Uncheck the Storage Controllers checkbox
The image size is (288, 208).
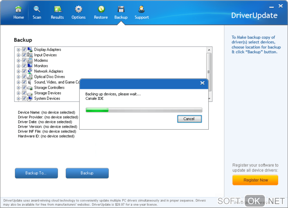(24, 88)
